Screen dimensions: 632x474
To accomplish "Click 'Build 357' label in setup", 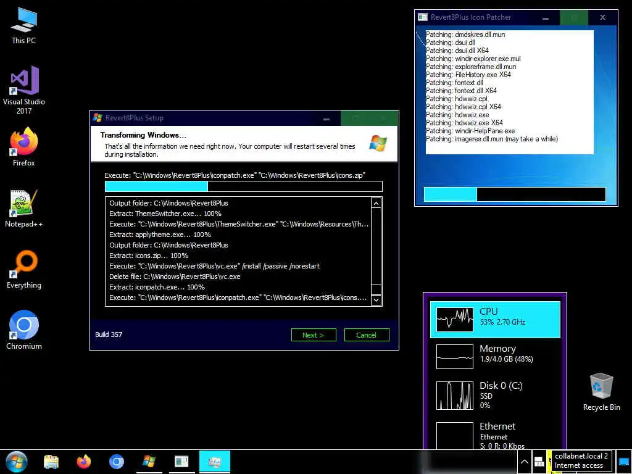I will pos(109,335).
